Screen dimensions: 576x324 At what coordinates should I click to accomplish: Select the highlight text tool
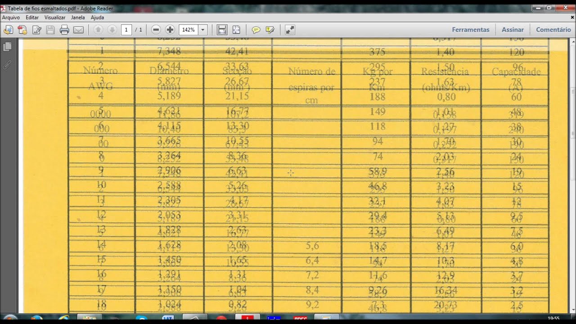[x=270, y=30]
